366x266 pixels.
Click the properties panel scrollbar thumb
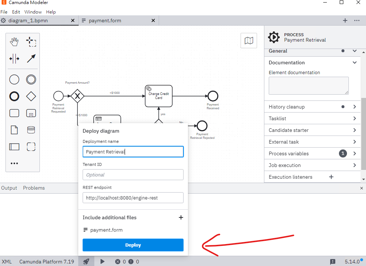coord(363,134)
